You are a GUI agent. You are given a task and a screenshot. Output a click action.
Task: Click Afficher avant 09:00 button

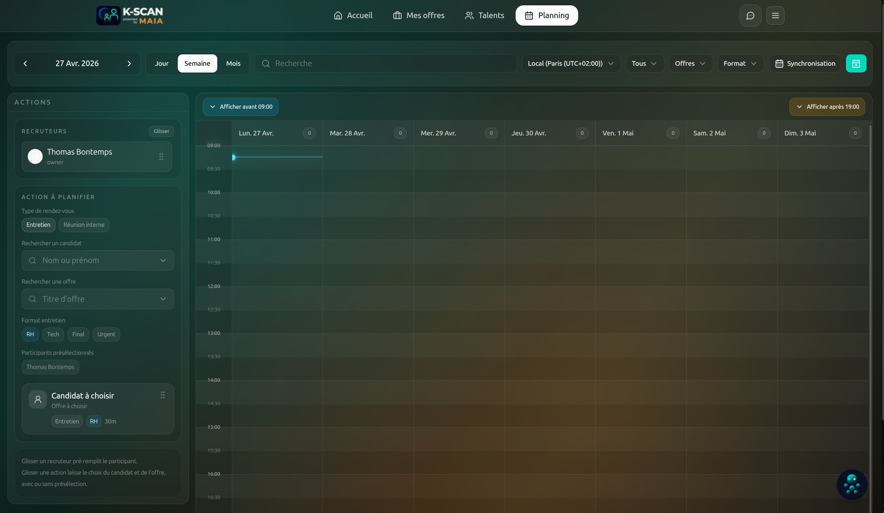pyautogui.click(x=241, y=107)
